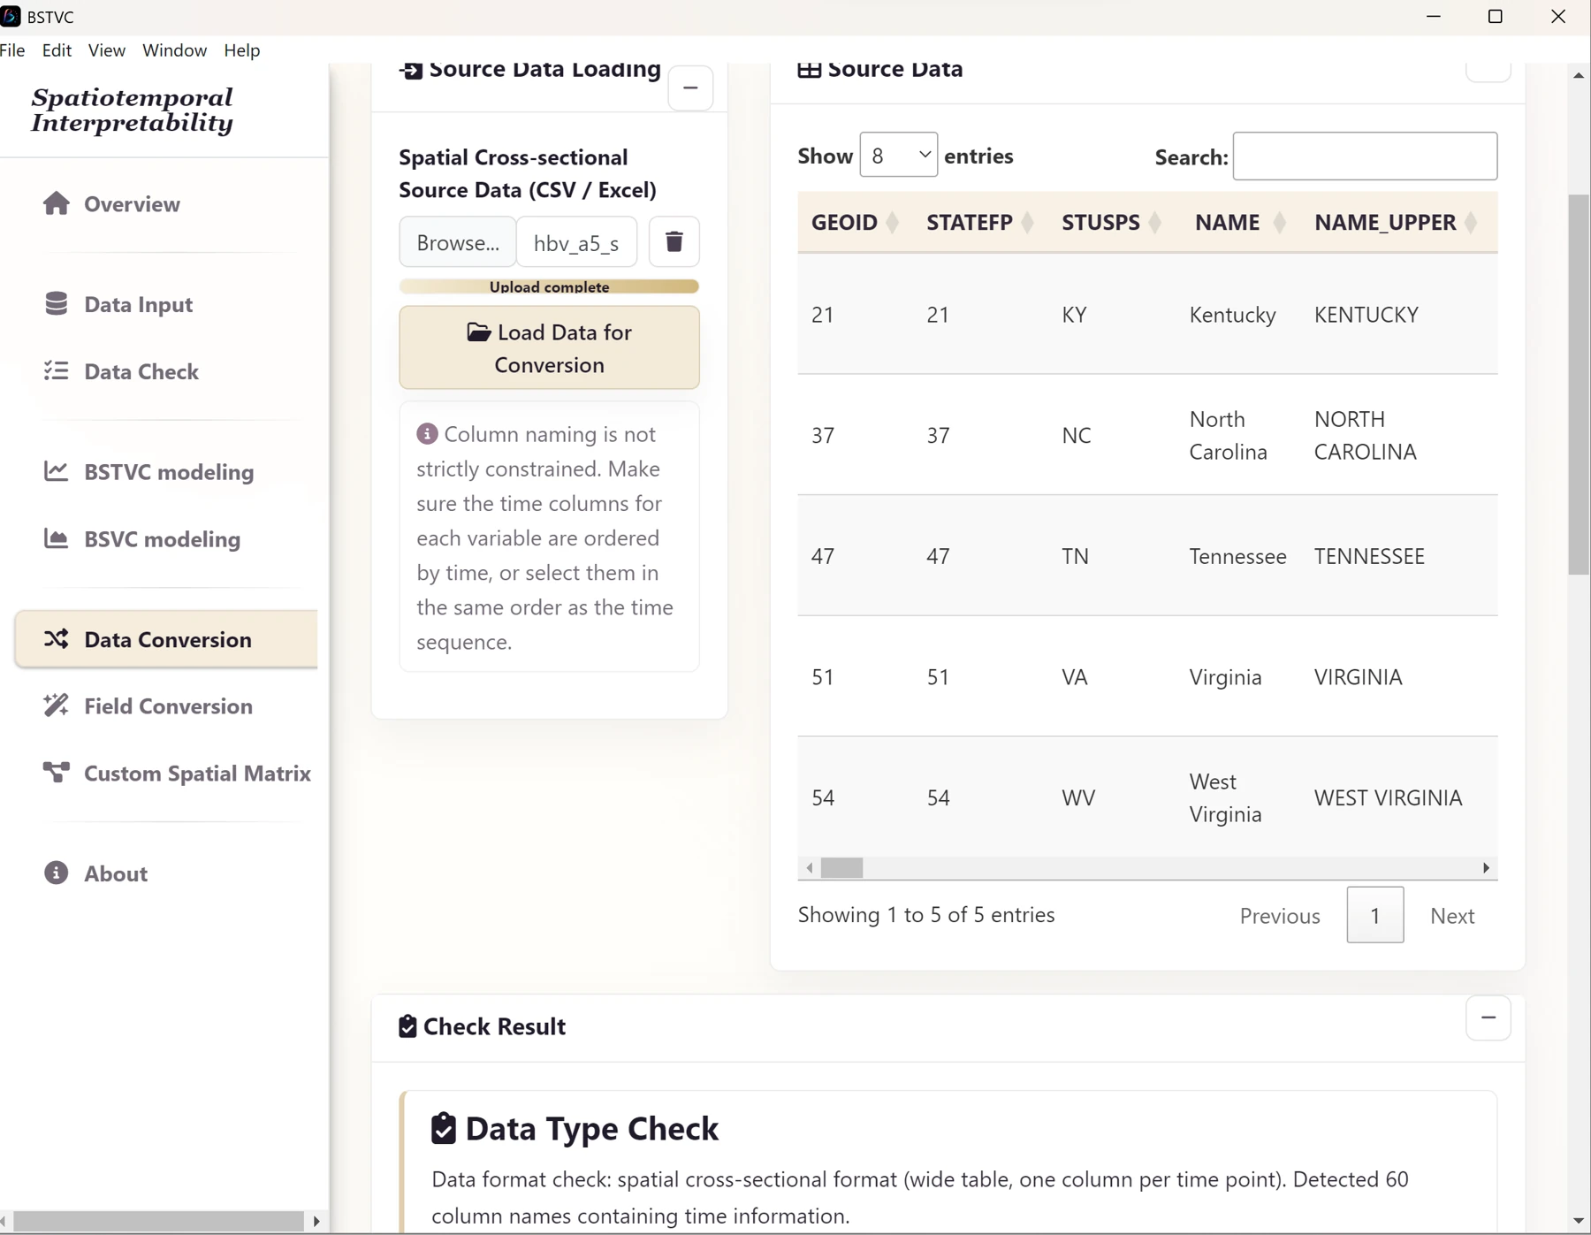Click the Data Conversion shuffle icon
The height and width of the screenshot is (1235, 1591).
click(x=57, y=638)
